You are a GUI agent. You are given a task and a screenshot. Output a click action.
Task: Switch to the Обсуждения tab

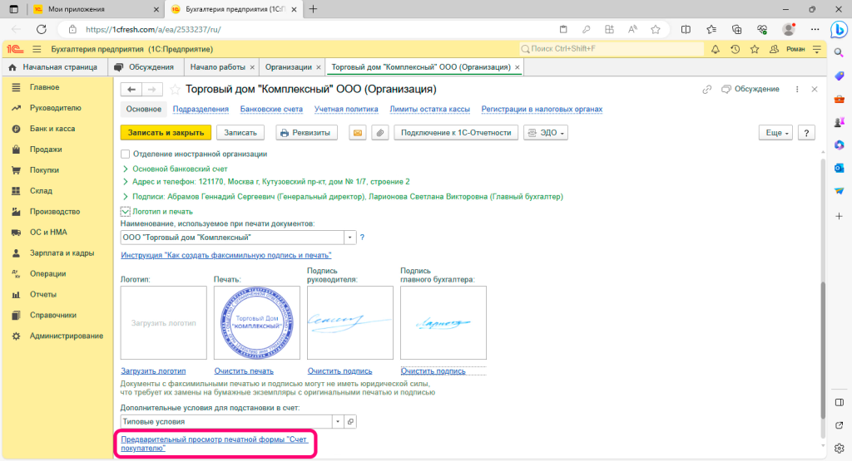coord(145,67)
